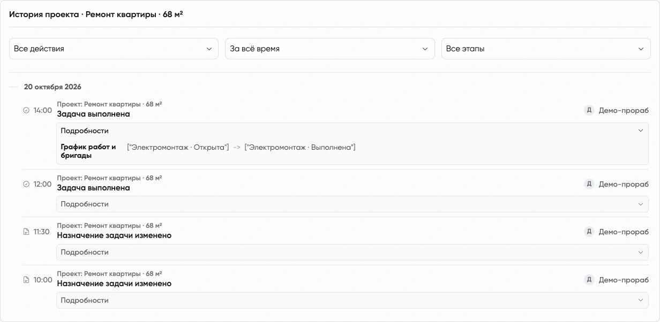Click the 11:30 timestamp

[x=42, y=232]
